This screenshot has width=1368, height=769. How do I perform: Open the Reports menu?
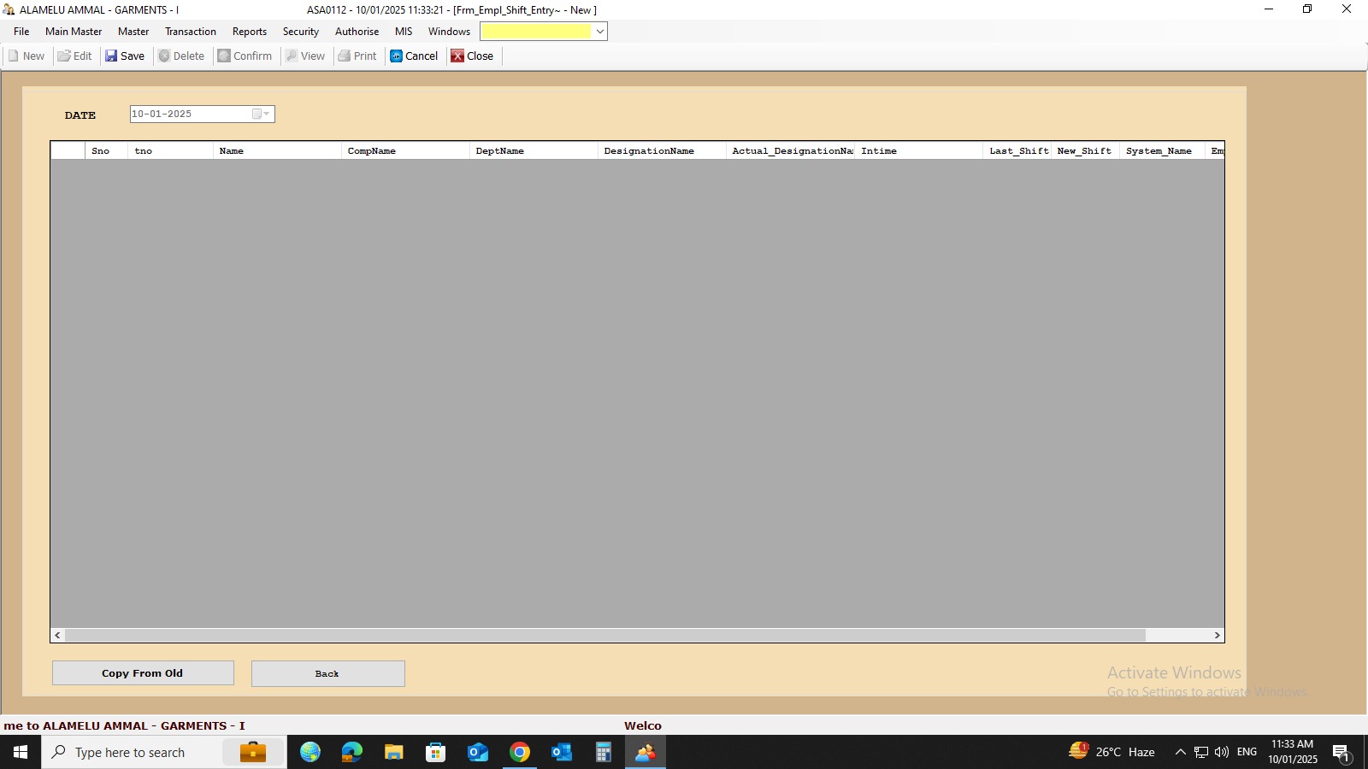(x=249, y=32)
